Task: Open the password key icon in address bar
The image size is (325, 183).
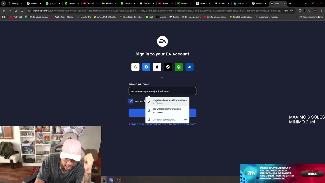Action: (x=286, y=11)
